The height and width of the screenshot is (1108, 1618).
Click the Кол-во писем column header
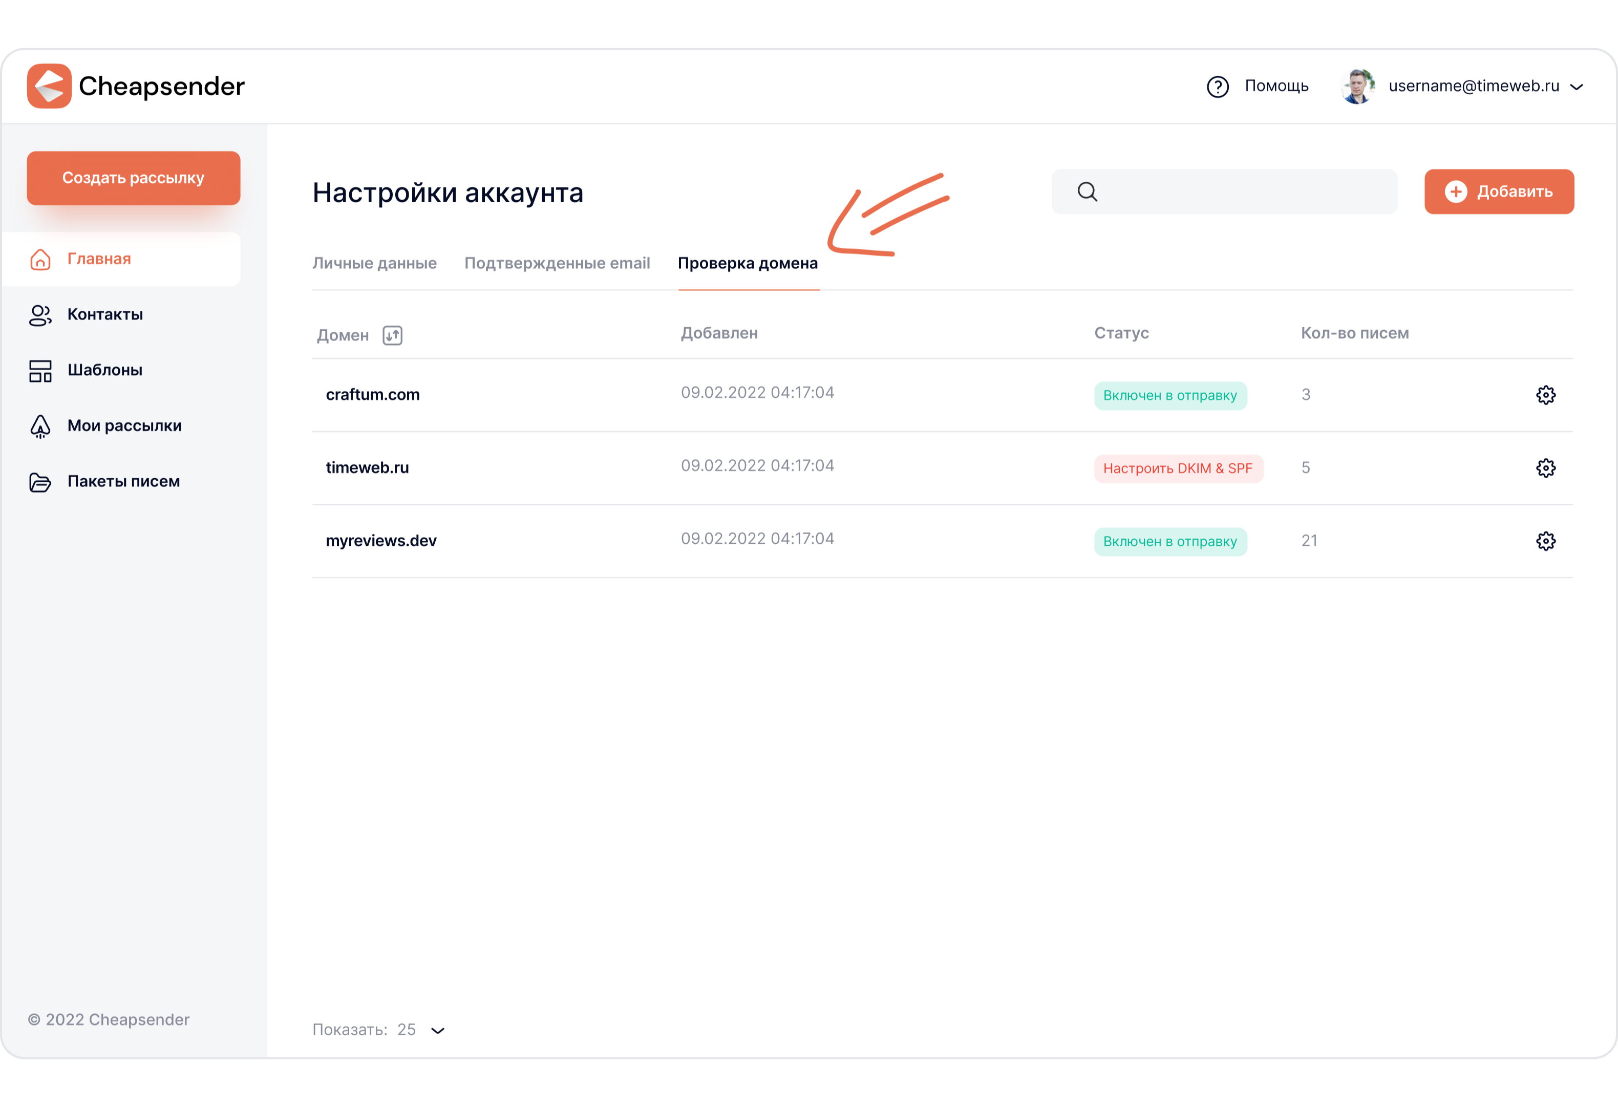point(1355,334)
